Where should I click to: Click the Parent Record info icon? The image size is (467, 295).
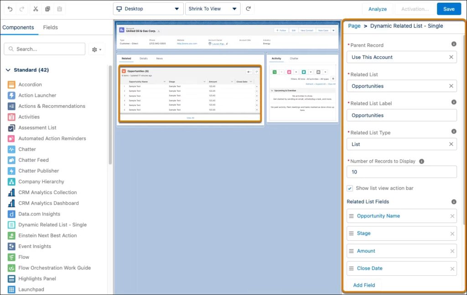point(454,44)
